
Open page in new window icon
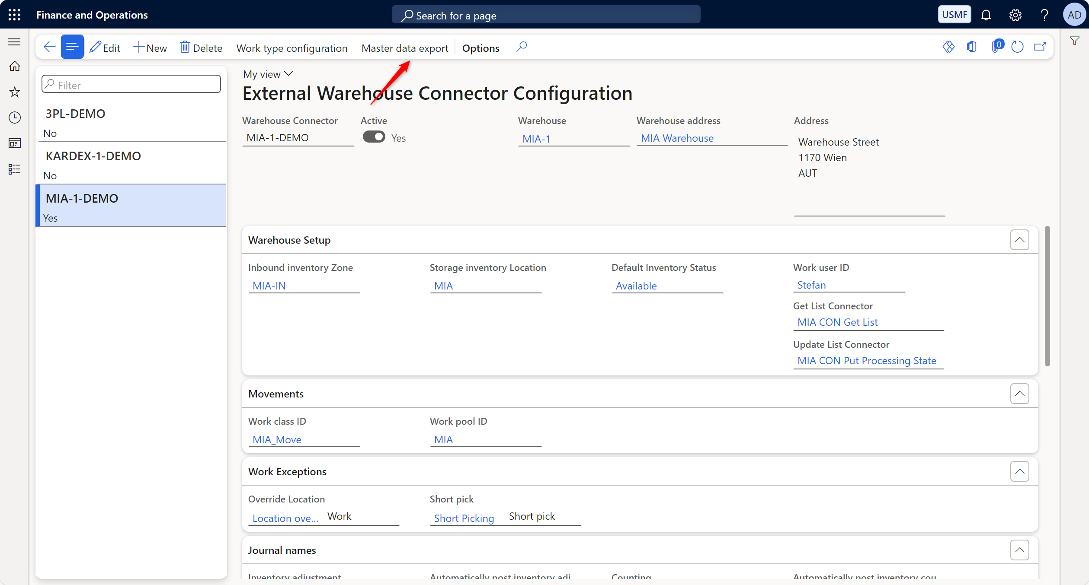point(1040,47)
